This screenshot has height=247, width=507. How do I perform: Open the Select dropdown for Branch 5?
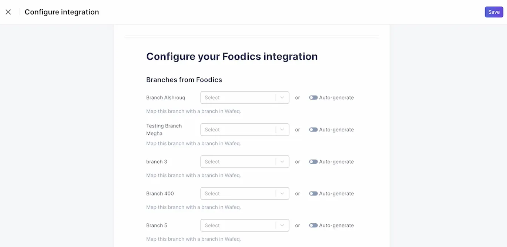[239, 225]
